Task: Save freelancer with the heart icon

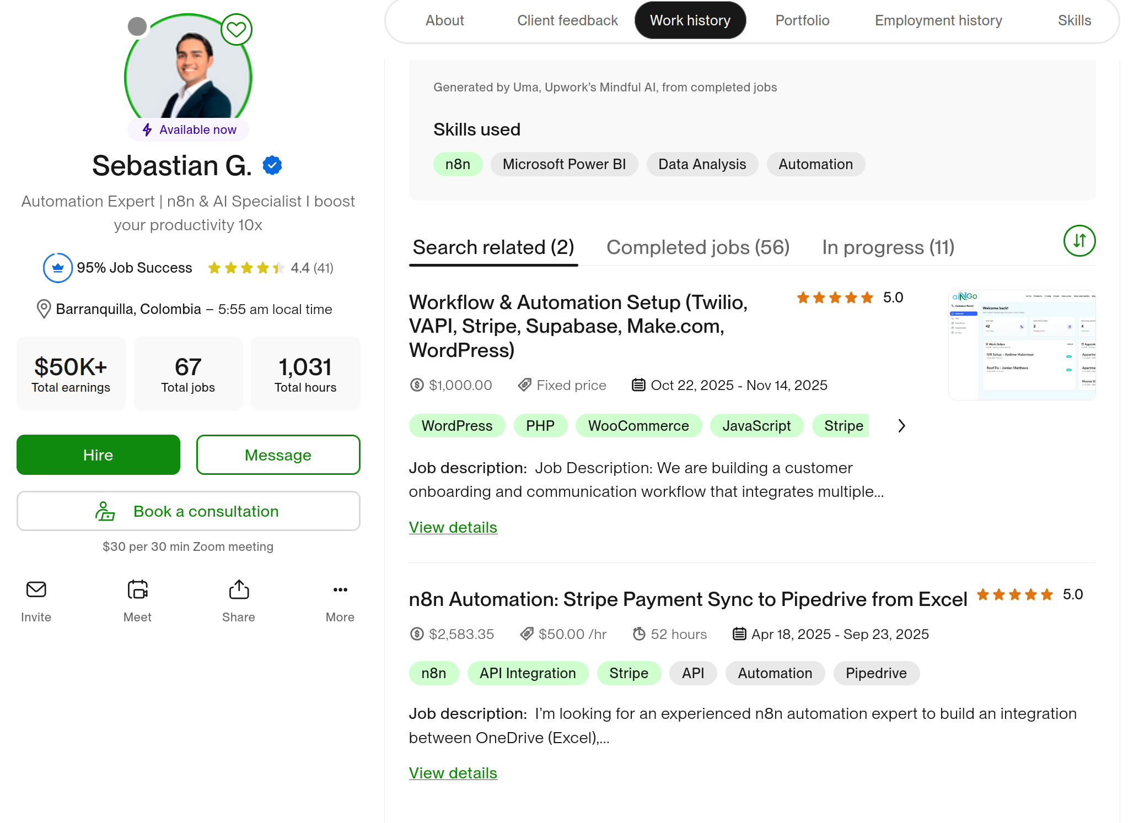Action: pyautogui.click(x=236, y=29)
